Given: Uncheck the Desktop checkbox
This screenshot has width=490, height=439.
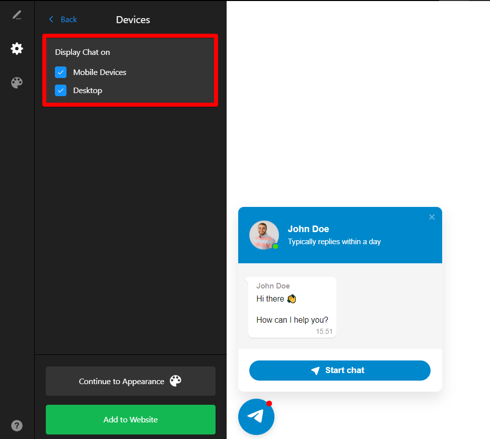Looking at the screenshot, I should 60,90.
